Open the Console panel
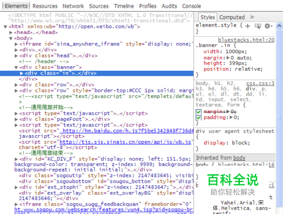 click(x=191, y=6)
